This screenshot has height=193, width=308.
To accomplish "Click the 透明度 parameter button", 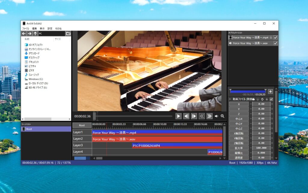I will (x=239, y=158).
